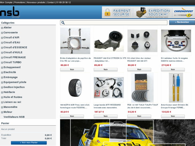Open Ventilateurs NSB category
195x146 pixels.
[14, 117]
